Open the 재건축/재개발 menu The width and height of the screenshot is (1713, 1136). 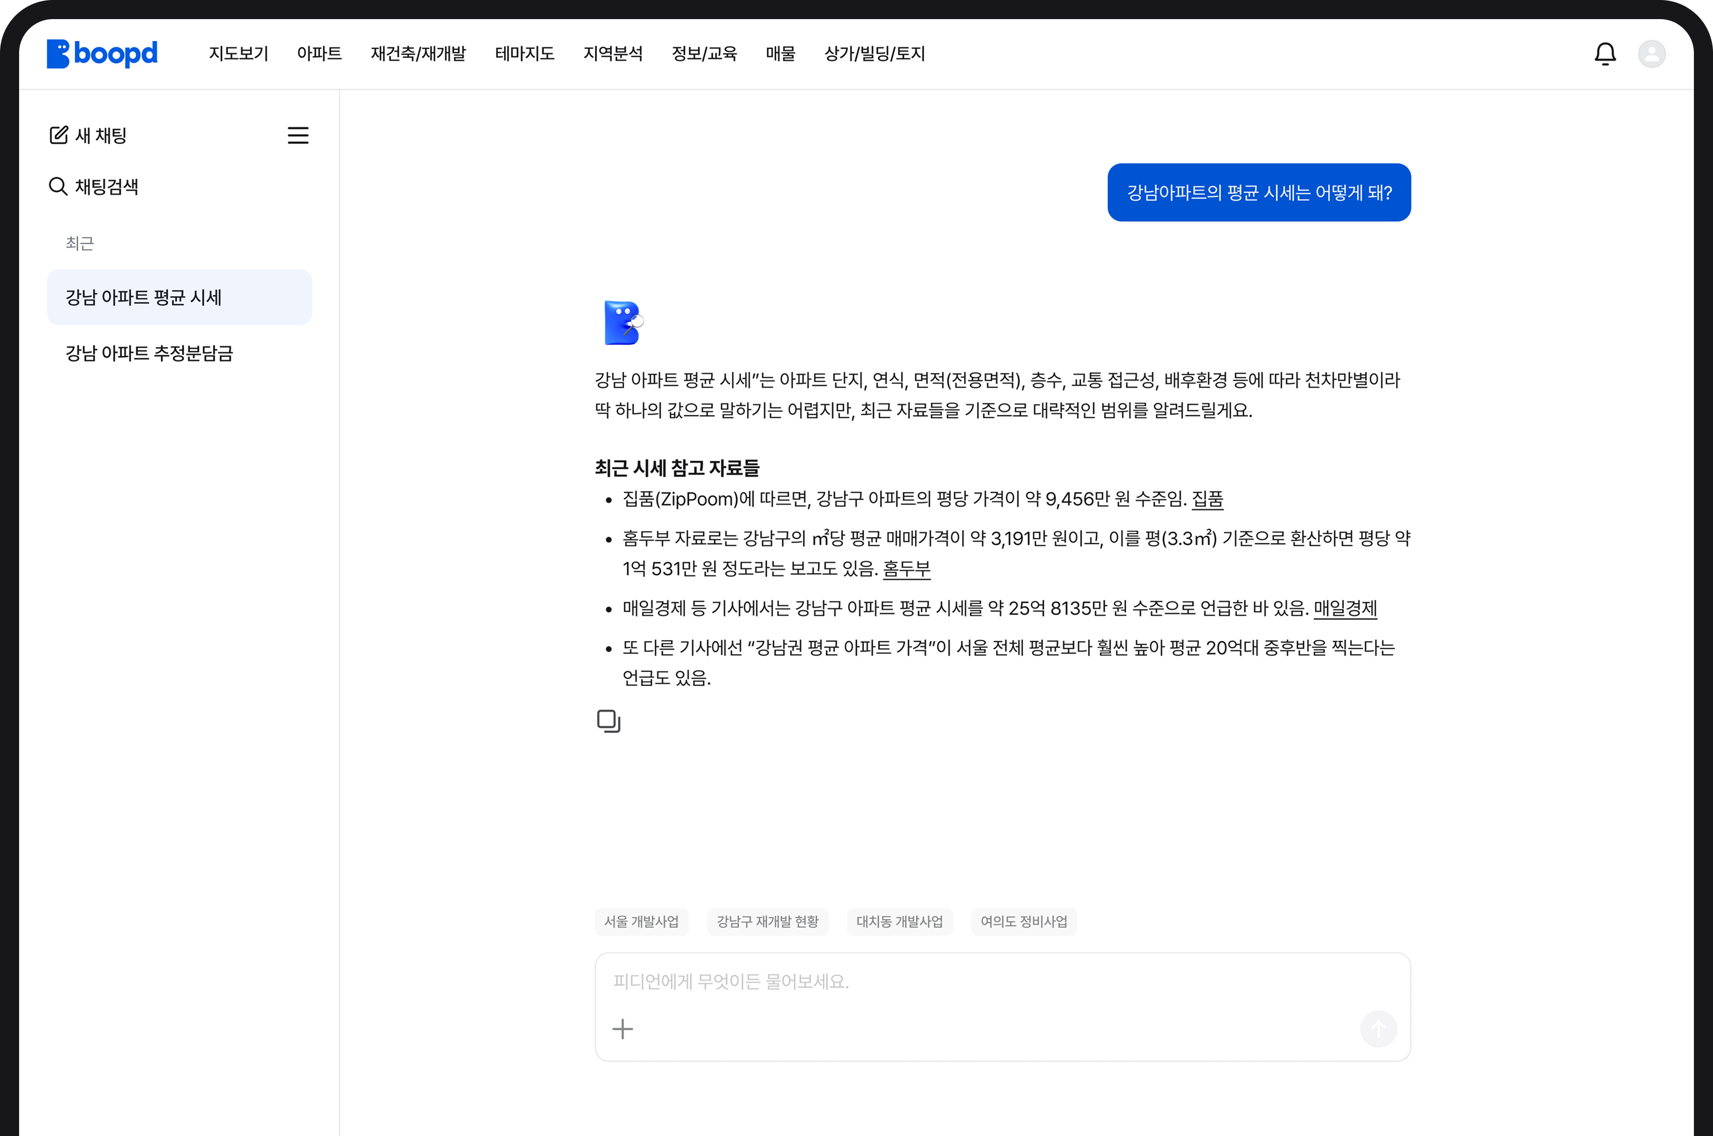[418, 54]
